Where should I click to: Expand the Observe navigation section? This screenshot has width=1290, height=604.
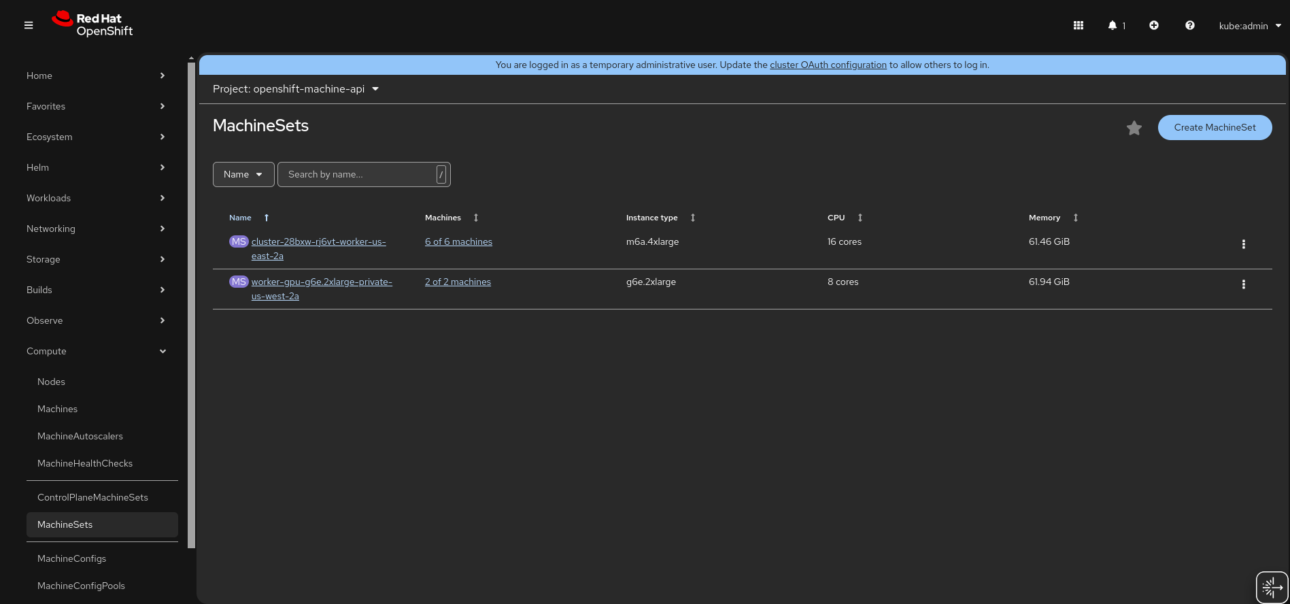(96, 320)
